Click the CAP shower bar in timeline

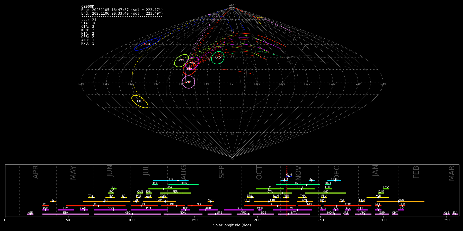pyautogui.click(x=159, y=201)
